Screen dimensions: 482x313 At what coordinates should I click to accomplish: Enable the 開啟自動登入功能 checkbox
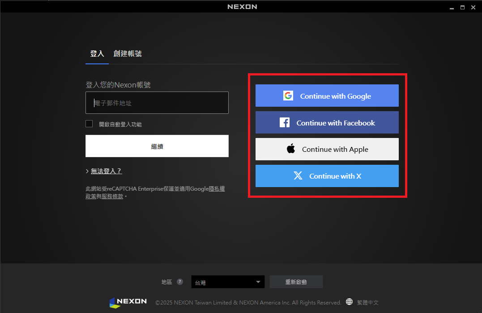(89, 124)
